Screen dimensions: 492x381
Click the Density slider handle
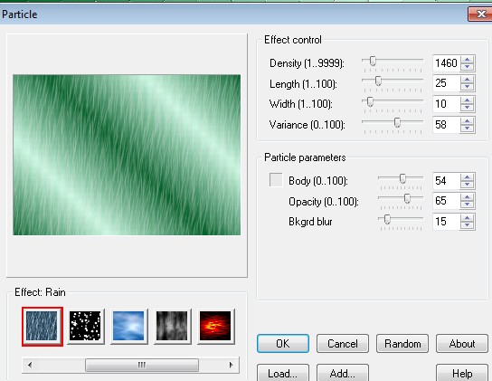[x=373, y=61]
